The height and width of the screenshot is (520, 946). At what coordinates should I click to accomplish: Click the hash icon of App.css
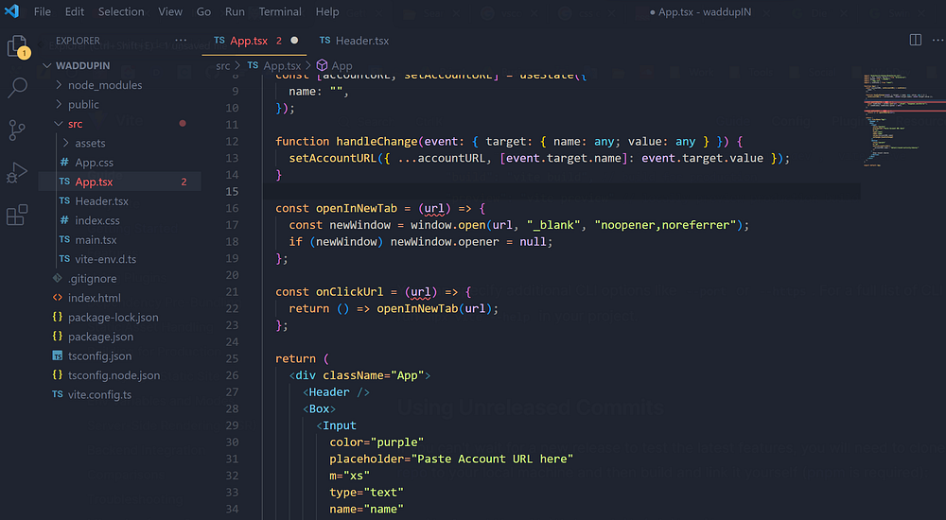point(64,163)
